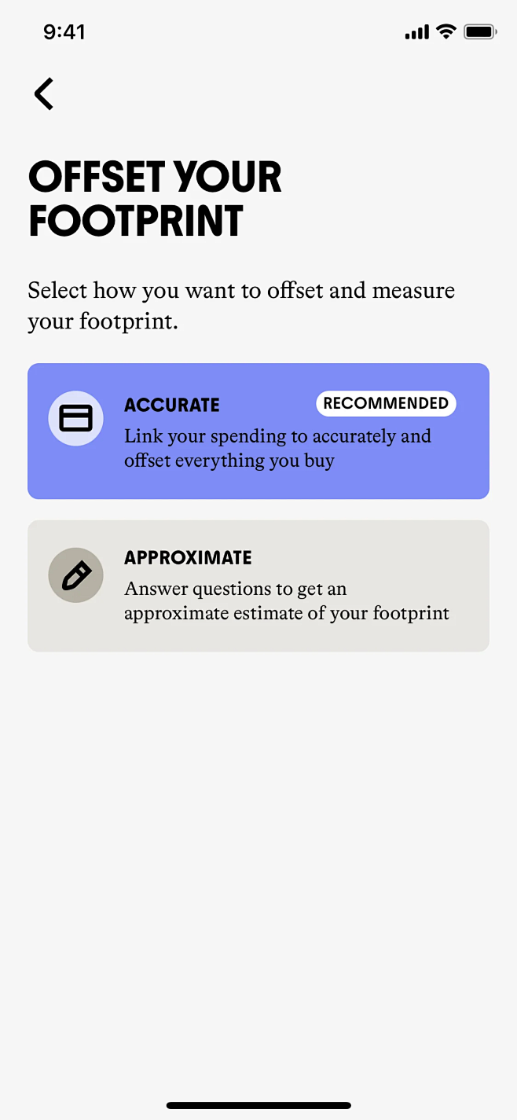Go back using the back arrow
This screenshot has width=517, height=1120.
tap(44, 94)
